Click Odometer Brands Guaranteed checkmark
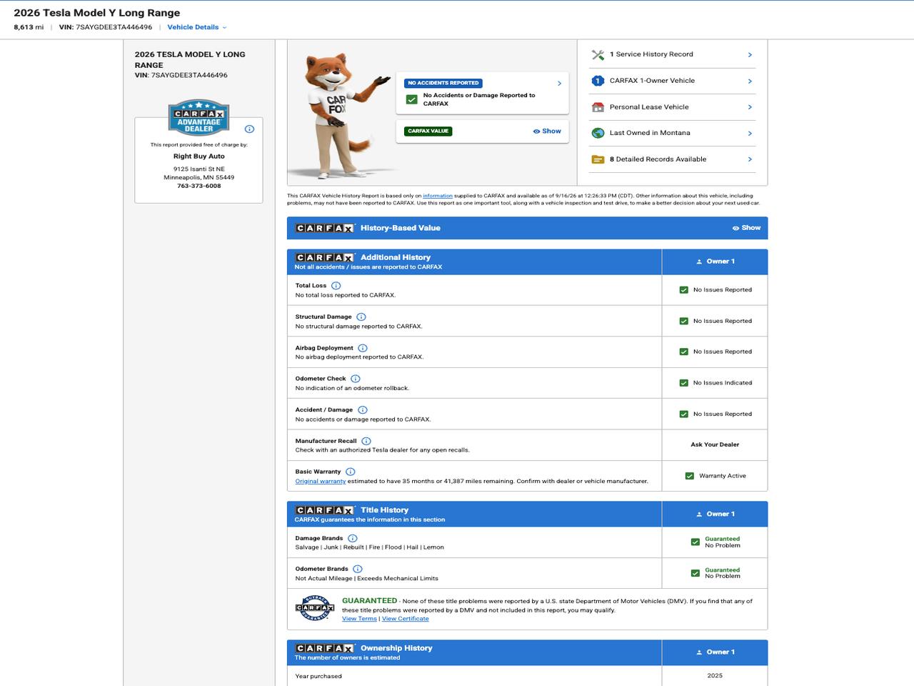This screenshot has height=686, width=914. pos(695,573)
